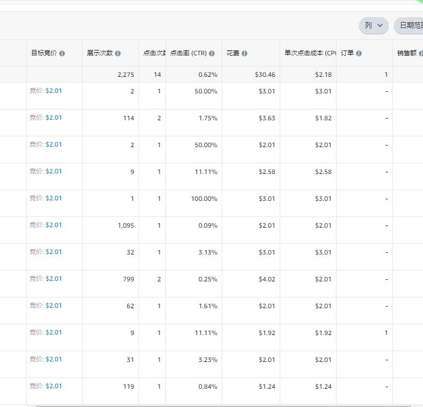
Task: Select the 114 impressions cell
Action: tap(129, 118)
